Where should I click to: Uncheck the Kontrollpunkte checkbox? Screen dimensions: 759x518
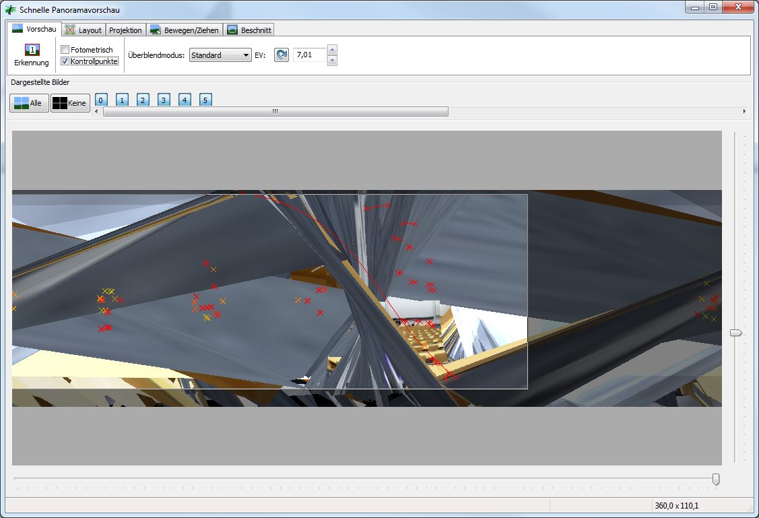(65, 61)
